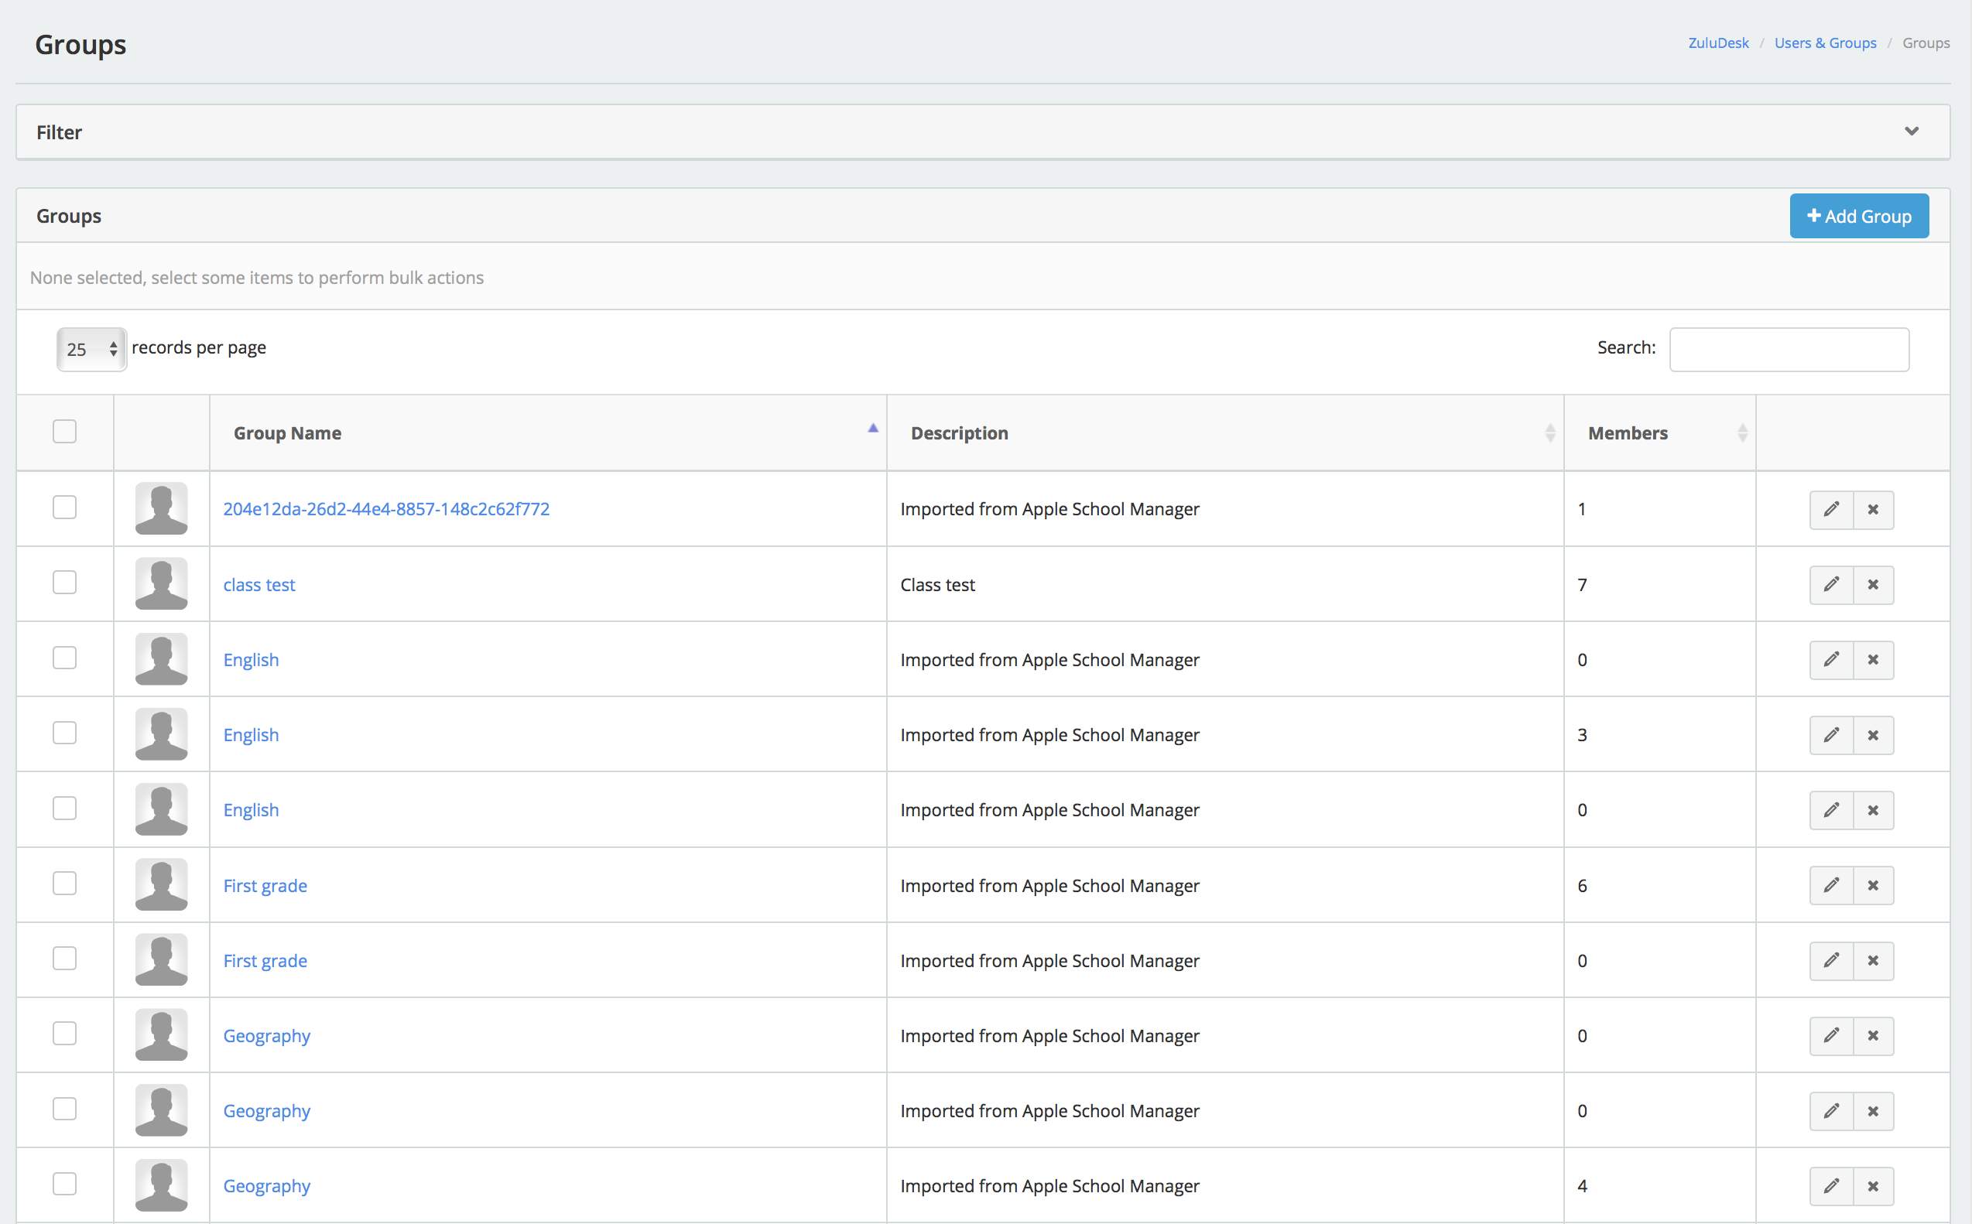The image size is (1972, 1224).
Task: Tick the checkbox for English with 3 members
Action: pyautogui.click(x=65, y=733)
